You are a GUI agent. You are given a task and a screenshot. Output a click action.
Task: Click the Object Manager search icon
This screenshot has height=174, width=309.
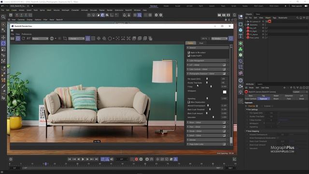(x=297, y=18)
